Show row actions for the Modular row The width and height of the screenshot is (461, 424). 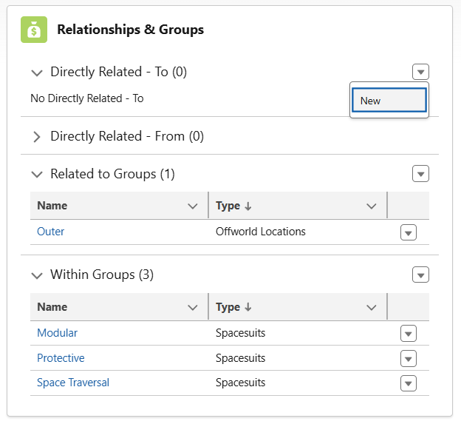point(408,334)
